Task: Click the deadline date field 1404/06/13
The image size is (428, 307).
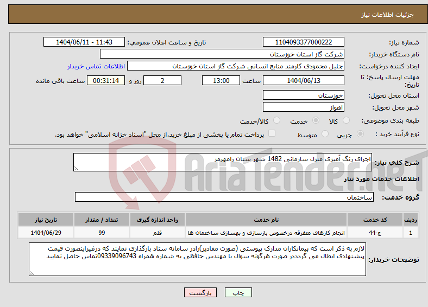Action: [x=303, y=80]
